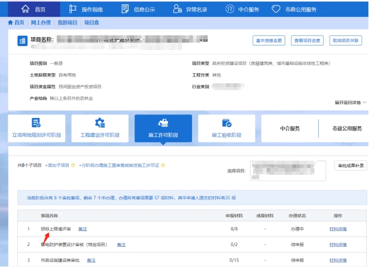Select the 竣工验收阶段 stage tab
Viewport: 369px width, 267px height.
[227, 128]
